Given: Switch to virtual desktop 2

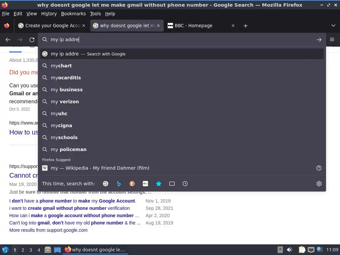Looking at the screenshot, I should pyautogui.click(x=23, y=250).
